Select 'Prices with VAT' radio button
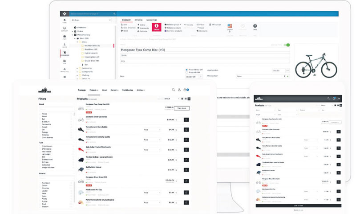The image size is (356, 214). click(186, 73)
